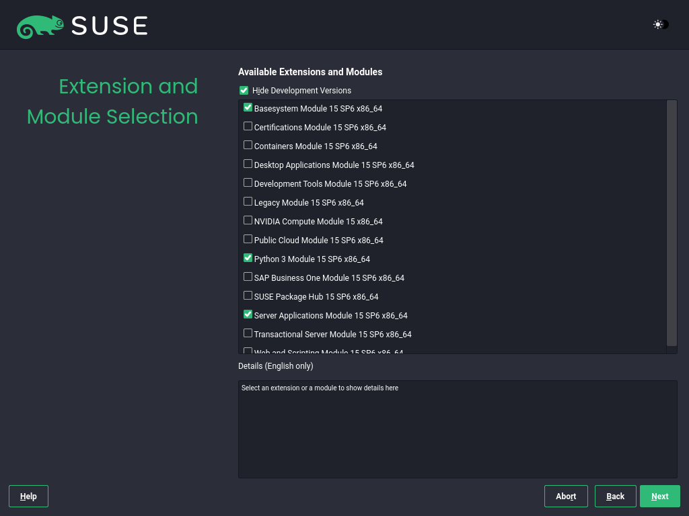Viewport: 689px width, 516px height.
Task: Click the module list vertical scrollbar
Action: point(672,222)
